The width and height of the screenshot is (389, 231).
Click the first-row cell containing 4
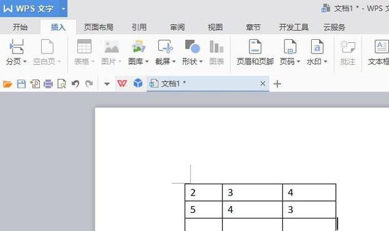tap(309, 192)
